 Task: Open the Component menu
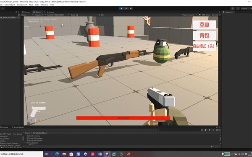click(x=22, y=5)
